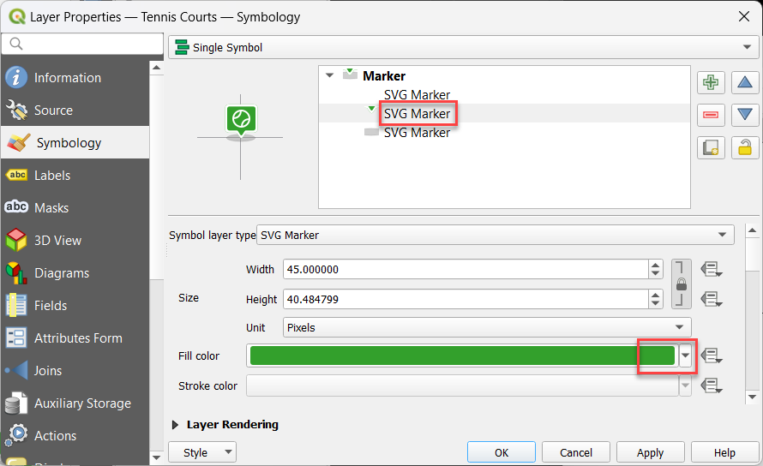Select the third SVG Marker layer
This screenshot has width=763, height=466.
pos(417,133)
